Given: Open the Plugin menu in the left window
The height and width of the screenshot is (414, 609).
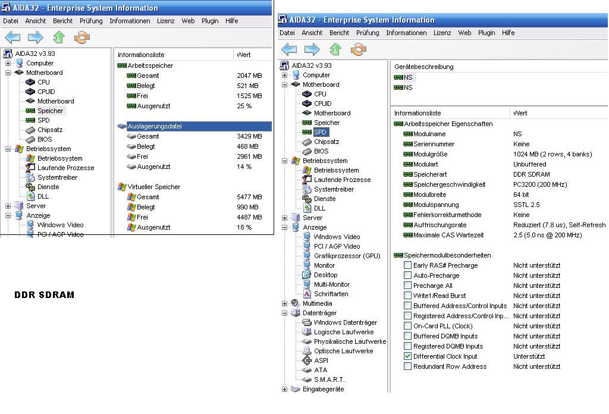Looking at the screenshot, I should pos(210,21).
